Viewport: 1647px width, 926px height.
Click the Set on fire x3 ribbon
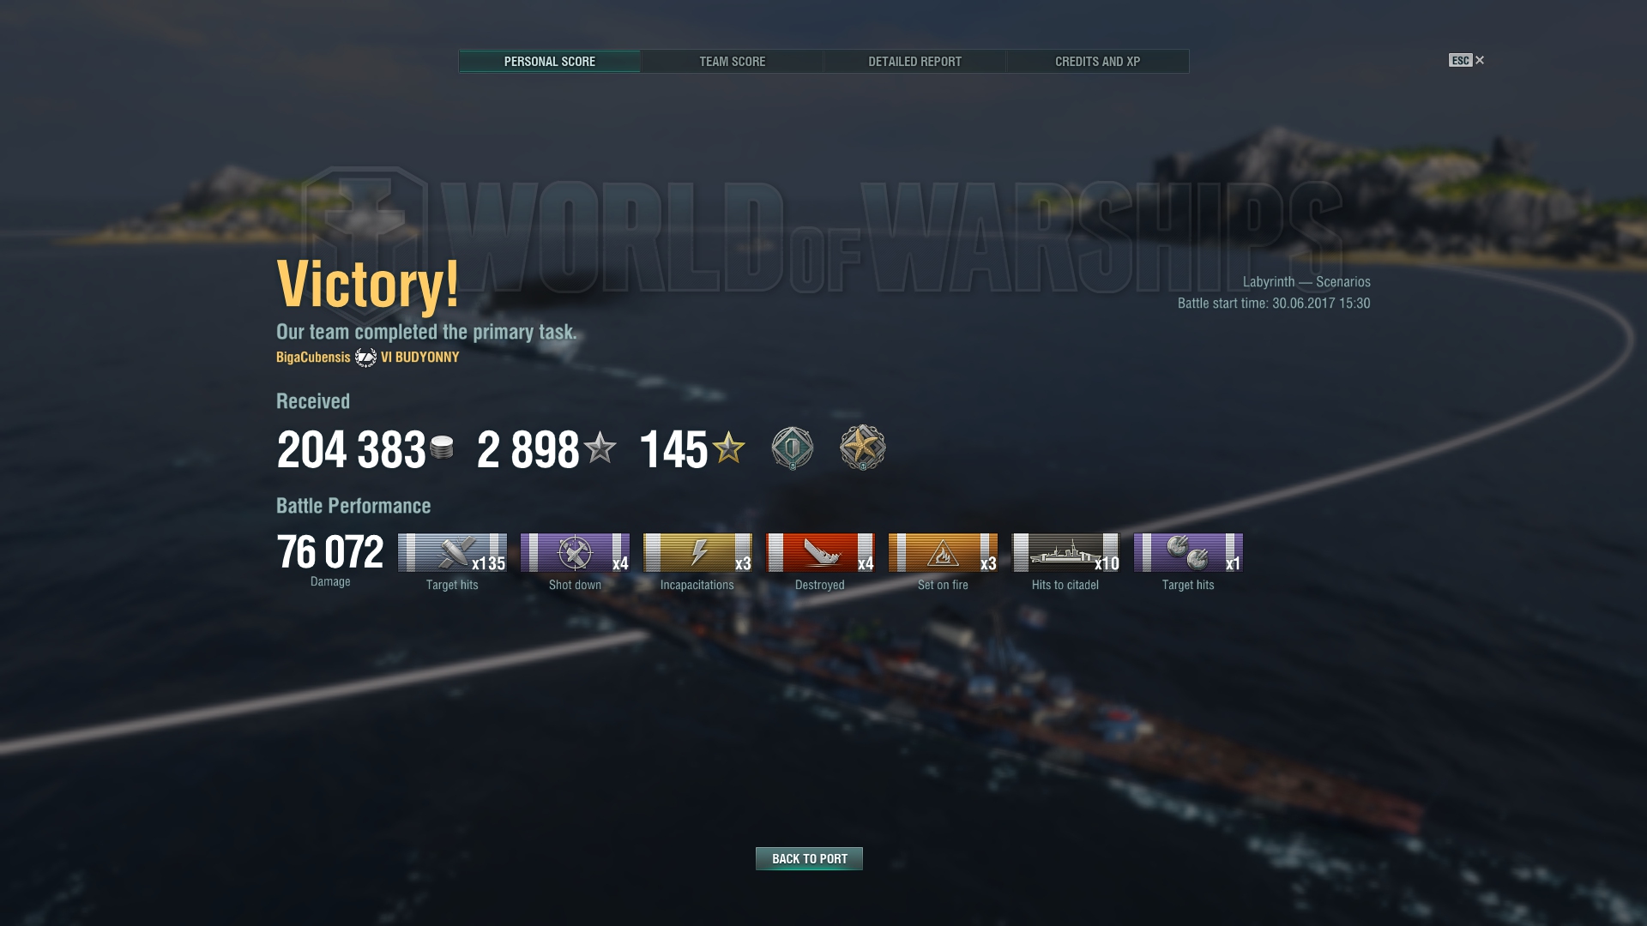point(943,552)
